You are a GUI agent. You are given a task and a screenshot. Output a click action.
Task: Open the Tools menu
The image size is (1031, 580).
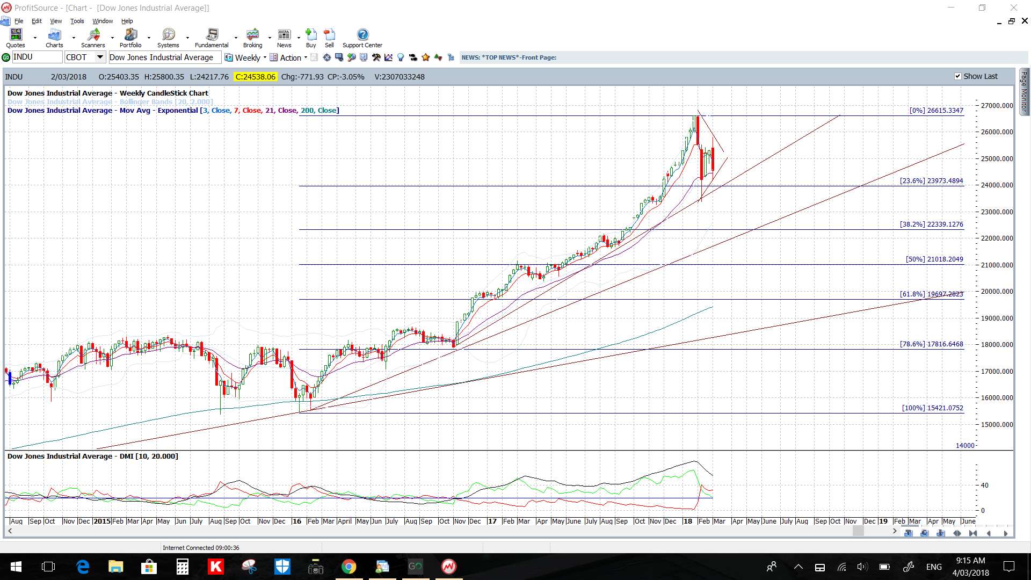(x=77, y=21)
